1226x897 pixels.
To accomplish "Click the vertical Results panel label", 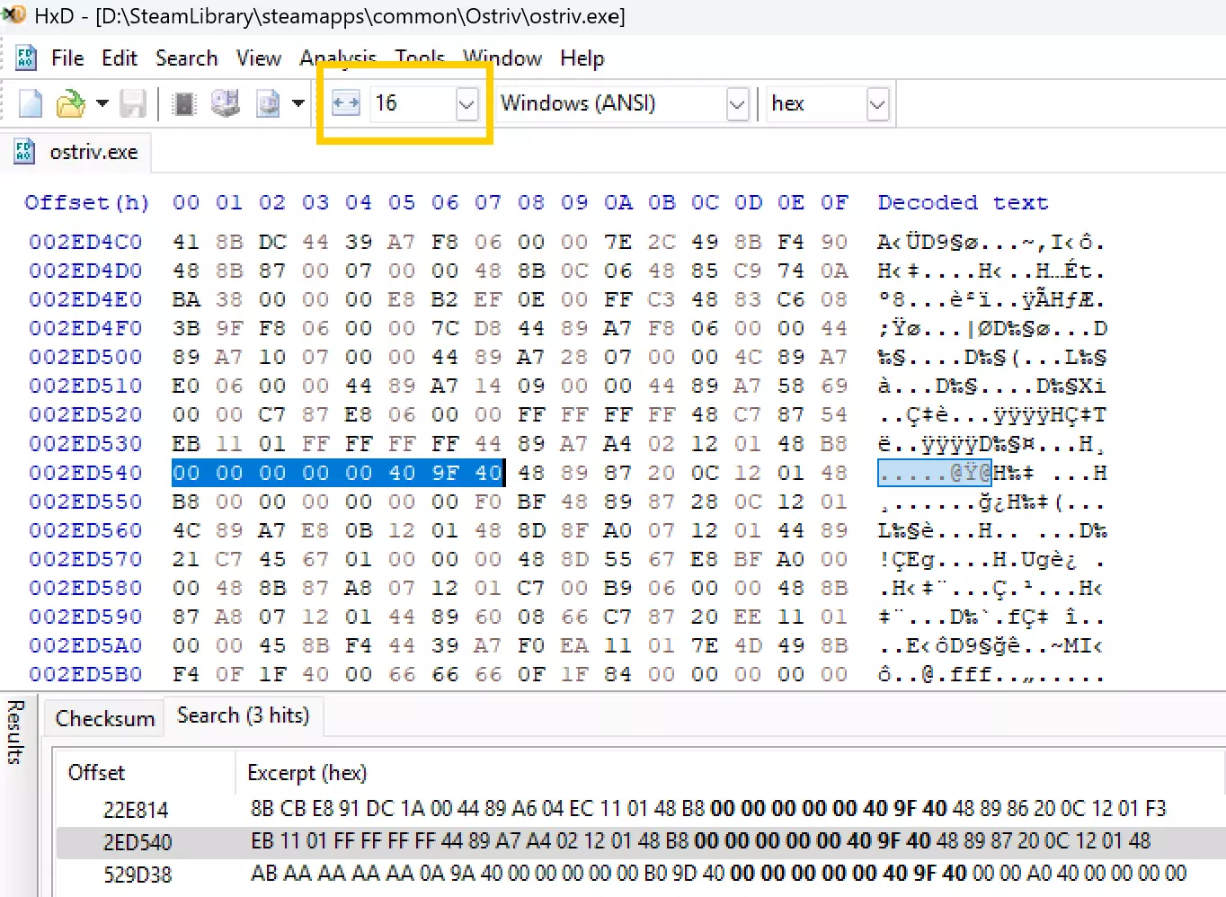I will pyautogui.click(x=15, y=733).
